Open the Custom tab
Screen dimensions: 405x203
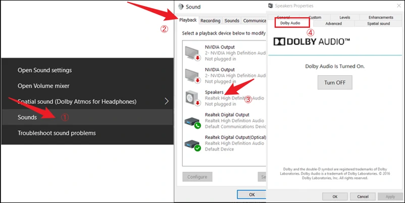(315, 17)
